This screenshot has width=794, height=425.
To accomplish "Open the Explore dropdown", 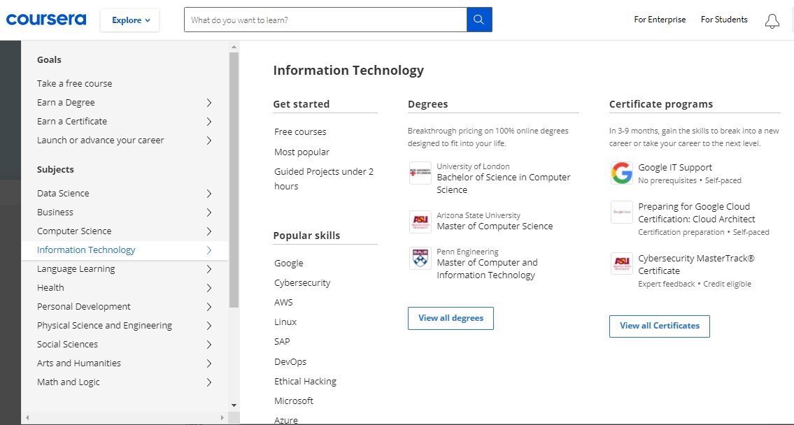I will pos(130,20).
